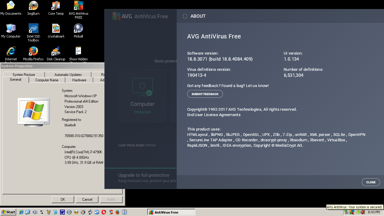Open the Start menu
Viewport: 384px width, 216px height.
[8, 212]
